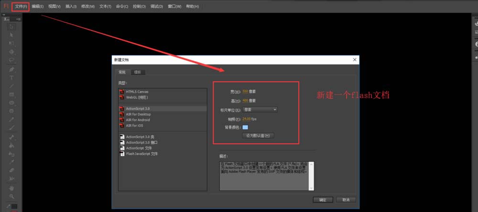This screenshot has width=478, height=212.
Task: Select the Subselection tool
Action: click(x=11, y=35)
